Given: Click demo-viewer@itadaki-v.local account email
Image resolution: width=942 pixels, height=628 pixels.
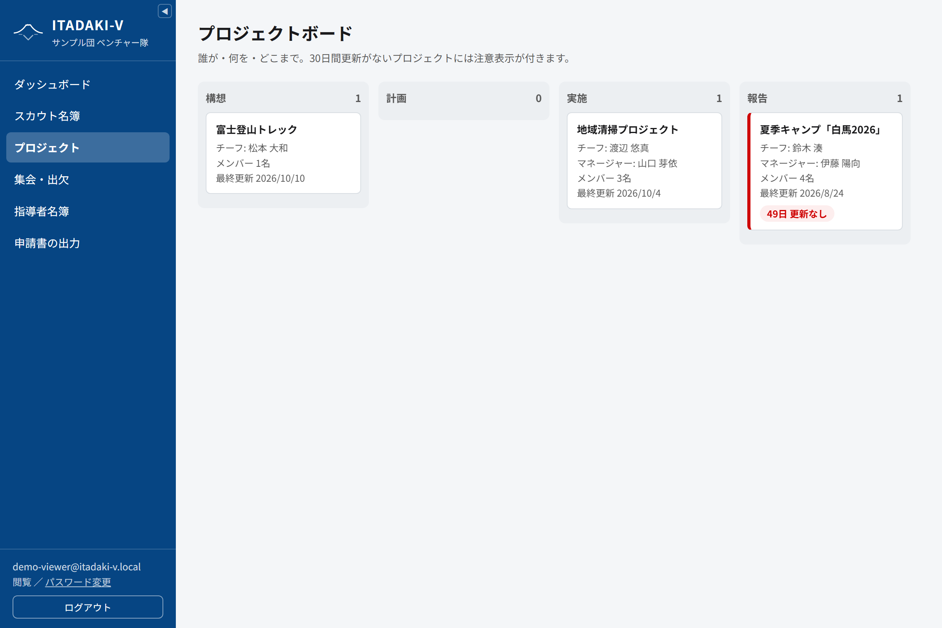Looking at the screenshot, I should pyautogui.click(x=77, y=567).
